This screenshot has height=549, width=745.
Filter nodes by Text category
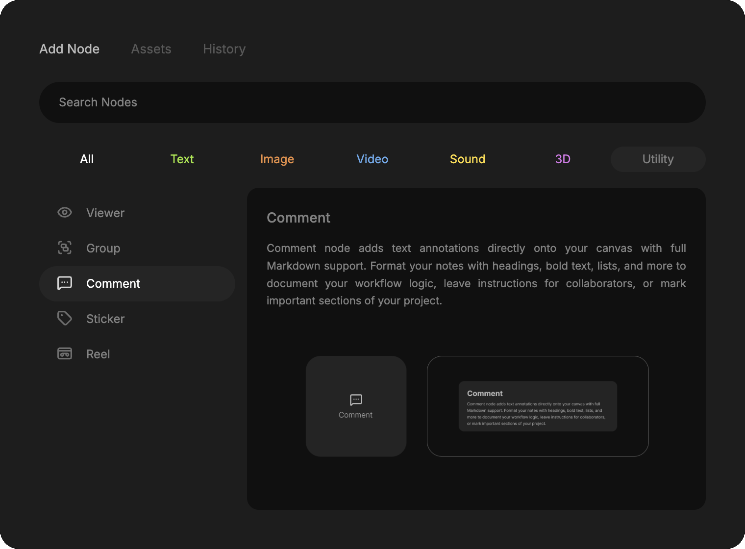pyautogui.click(x=182, y=159)
